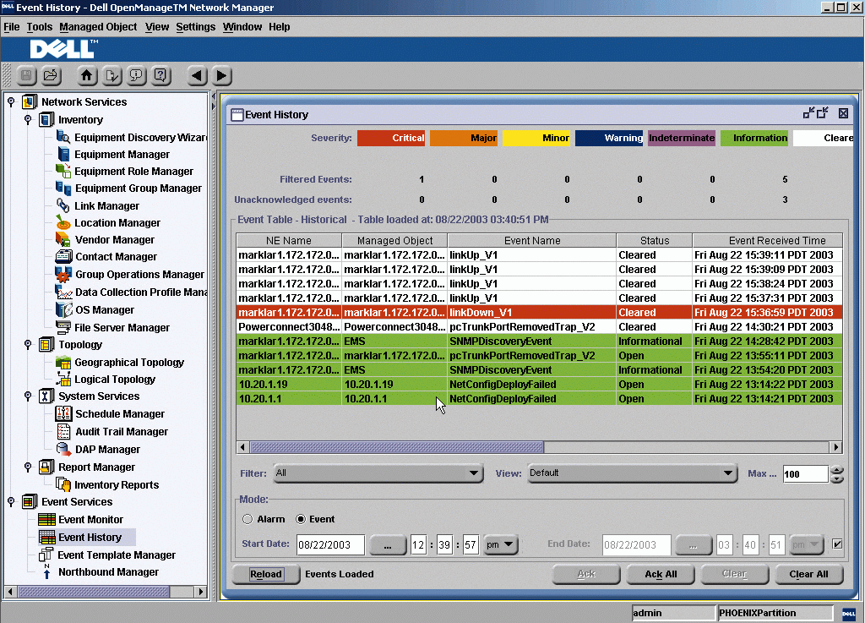Click the Critical severity red swatch
This screenshot has width=865, height=623.
(391, 138)
